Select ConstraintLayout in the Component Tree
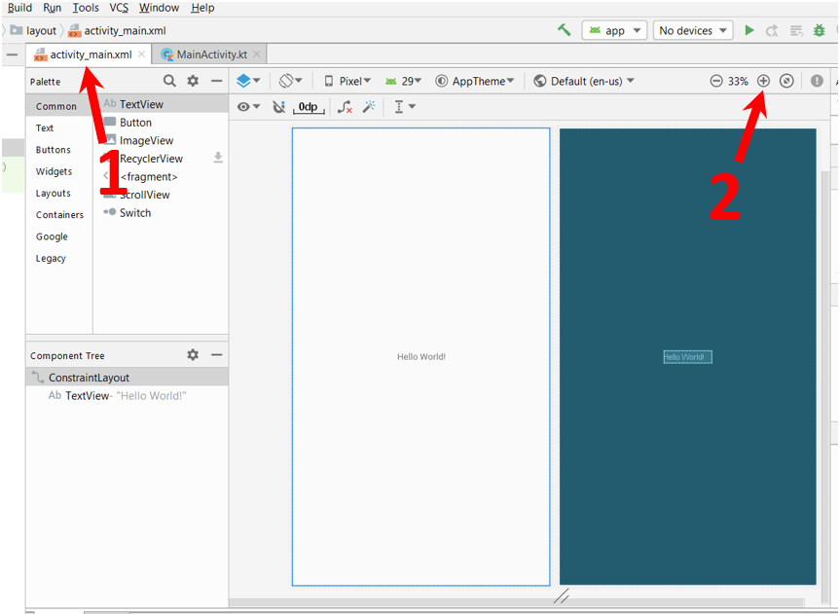Image resolution: width=840 pixels, height=614 pixels. point(127,378)
